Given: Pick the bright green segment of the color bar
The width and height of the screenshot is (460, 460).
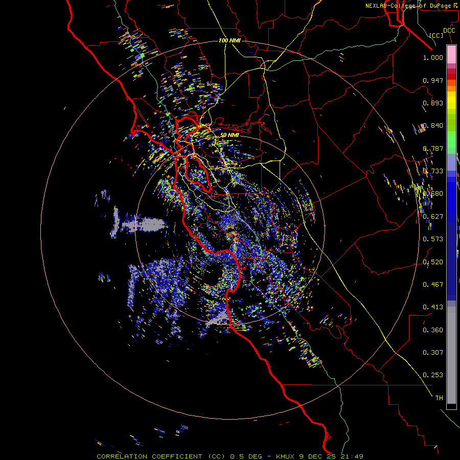Looking at the screenshot, I should (x=451, y=140).
